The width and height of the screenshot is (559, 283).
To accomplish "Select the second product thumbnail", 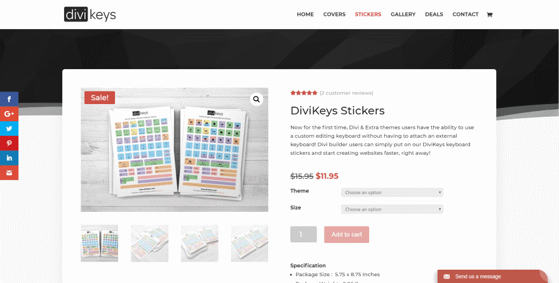I will tap(149, 243).
